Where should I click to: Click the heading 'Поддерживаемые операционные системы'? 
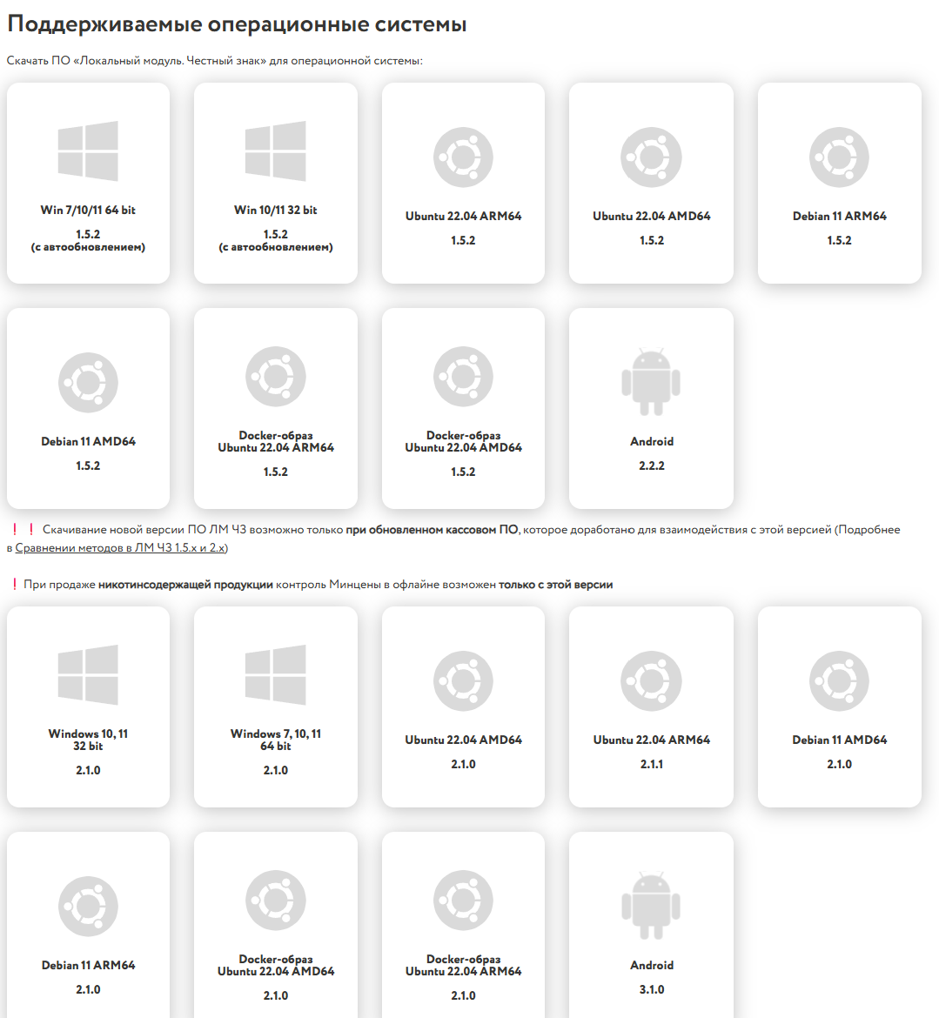coord(237,24)
